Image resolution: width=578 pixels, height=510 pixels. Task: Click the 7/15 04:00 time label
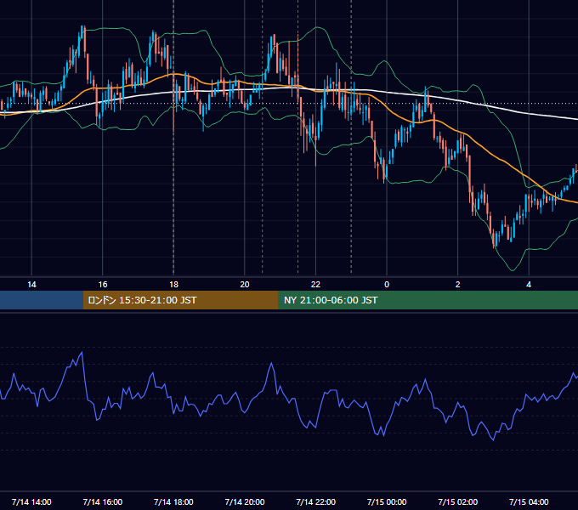(x=529, y=502)
